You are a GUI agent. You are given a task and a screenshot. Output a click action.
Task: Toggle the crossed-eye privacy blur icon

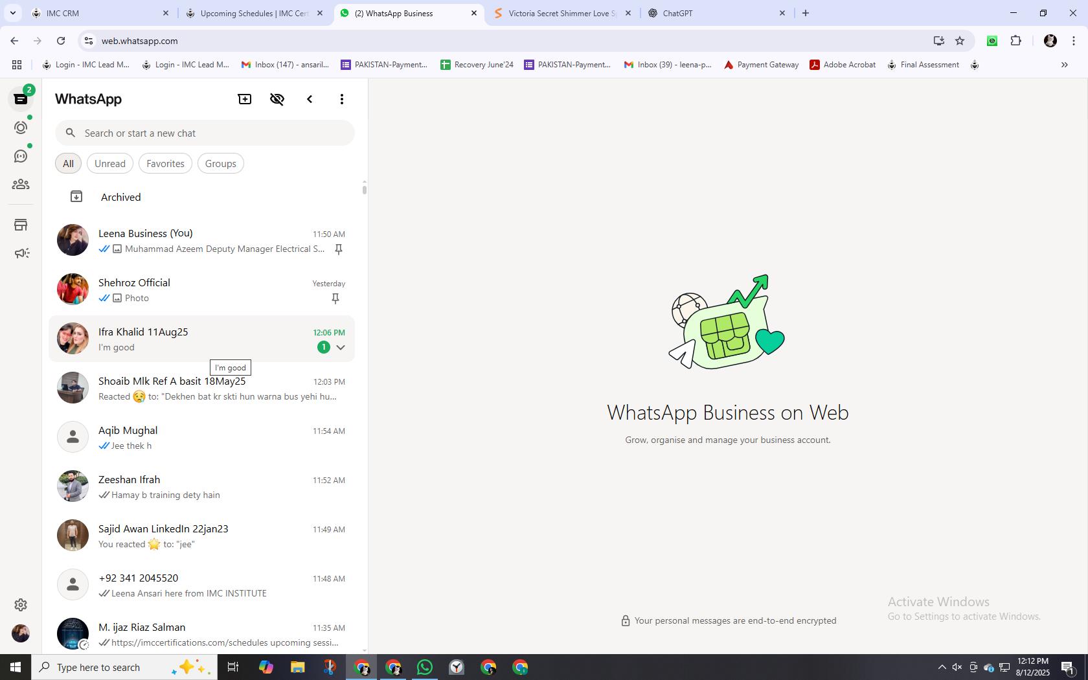pos(277,99)
